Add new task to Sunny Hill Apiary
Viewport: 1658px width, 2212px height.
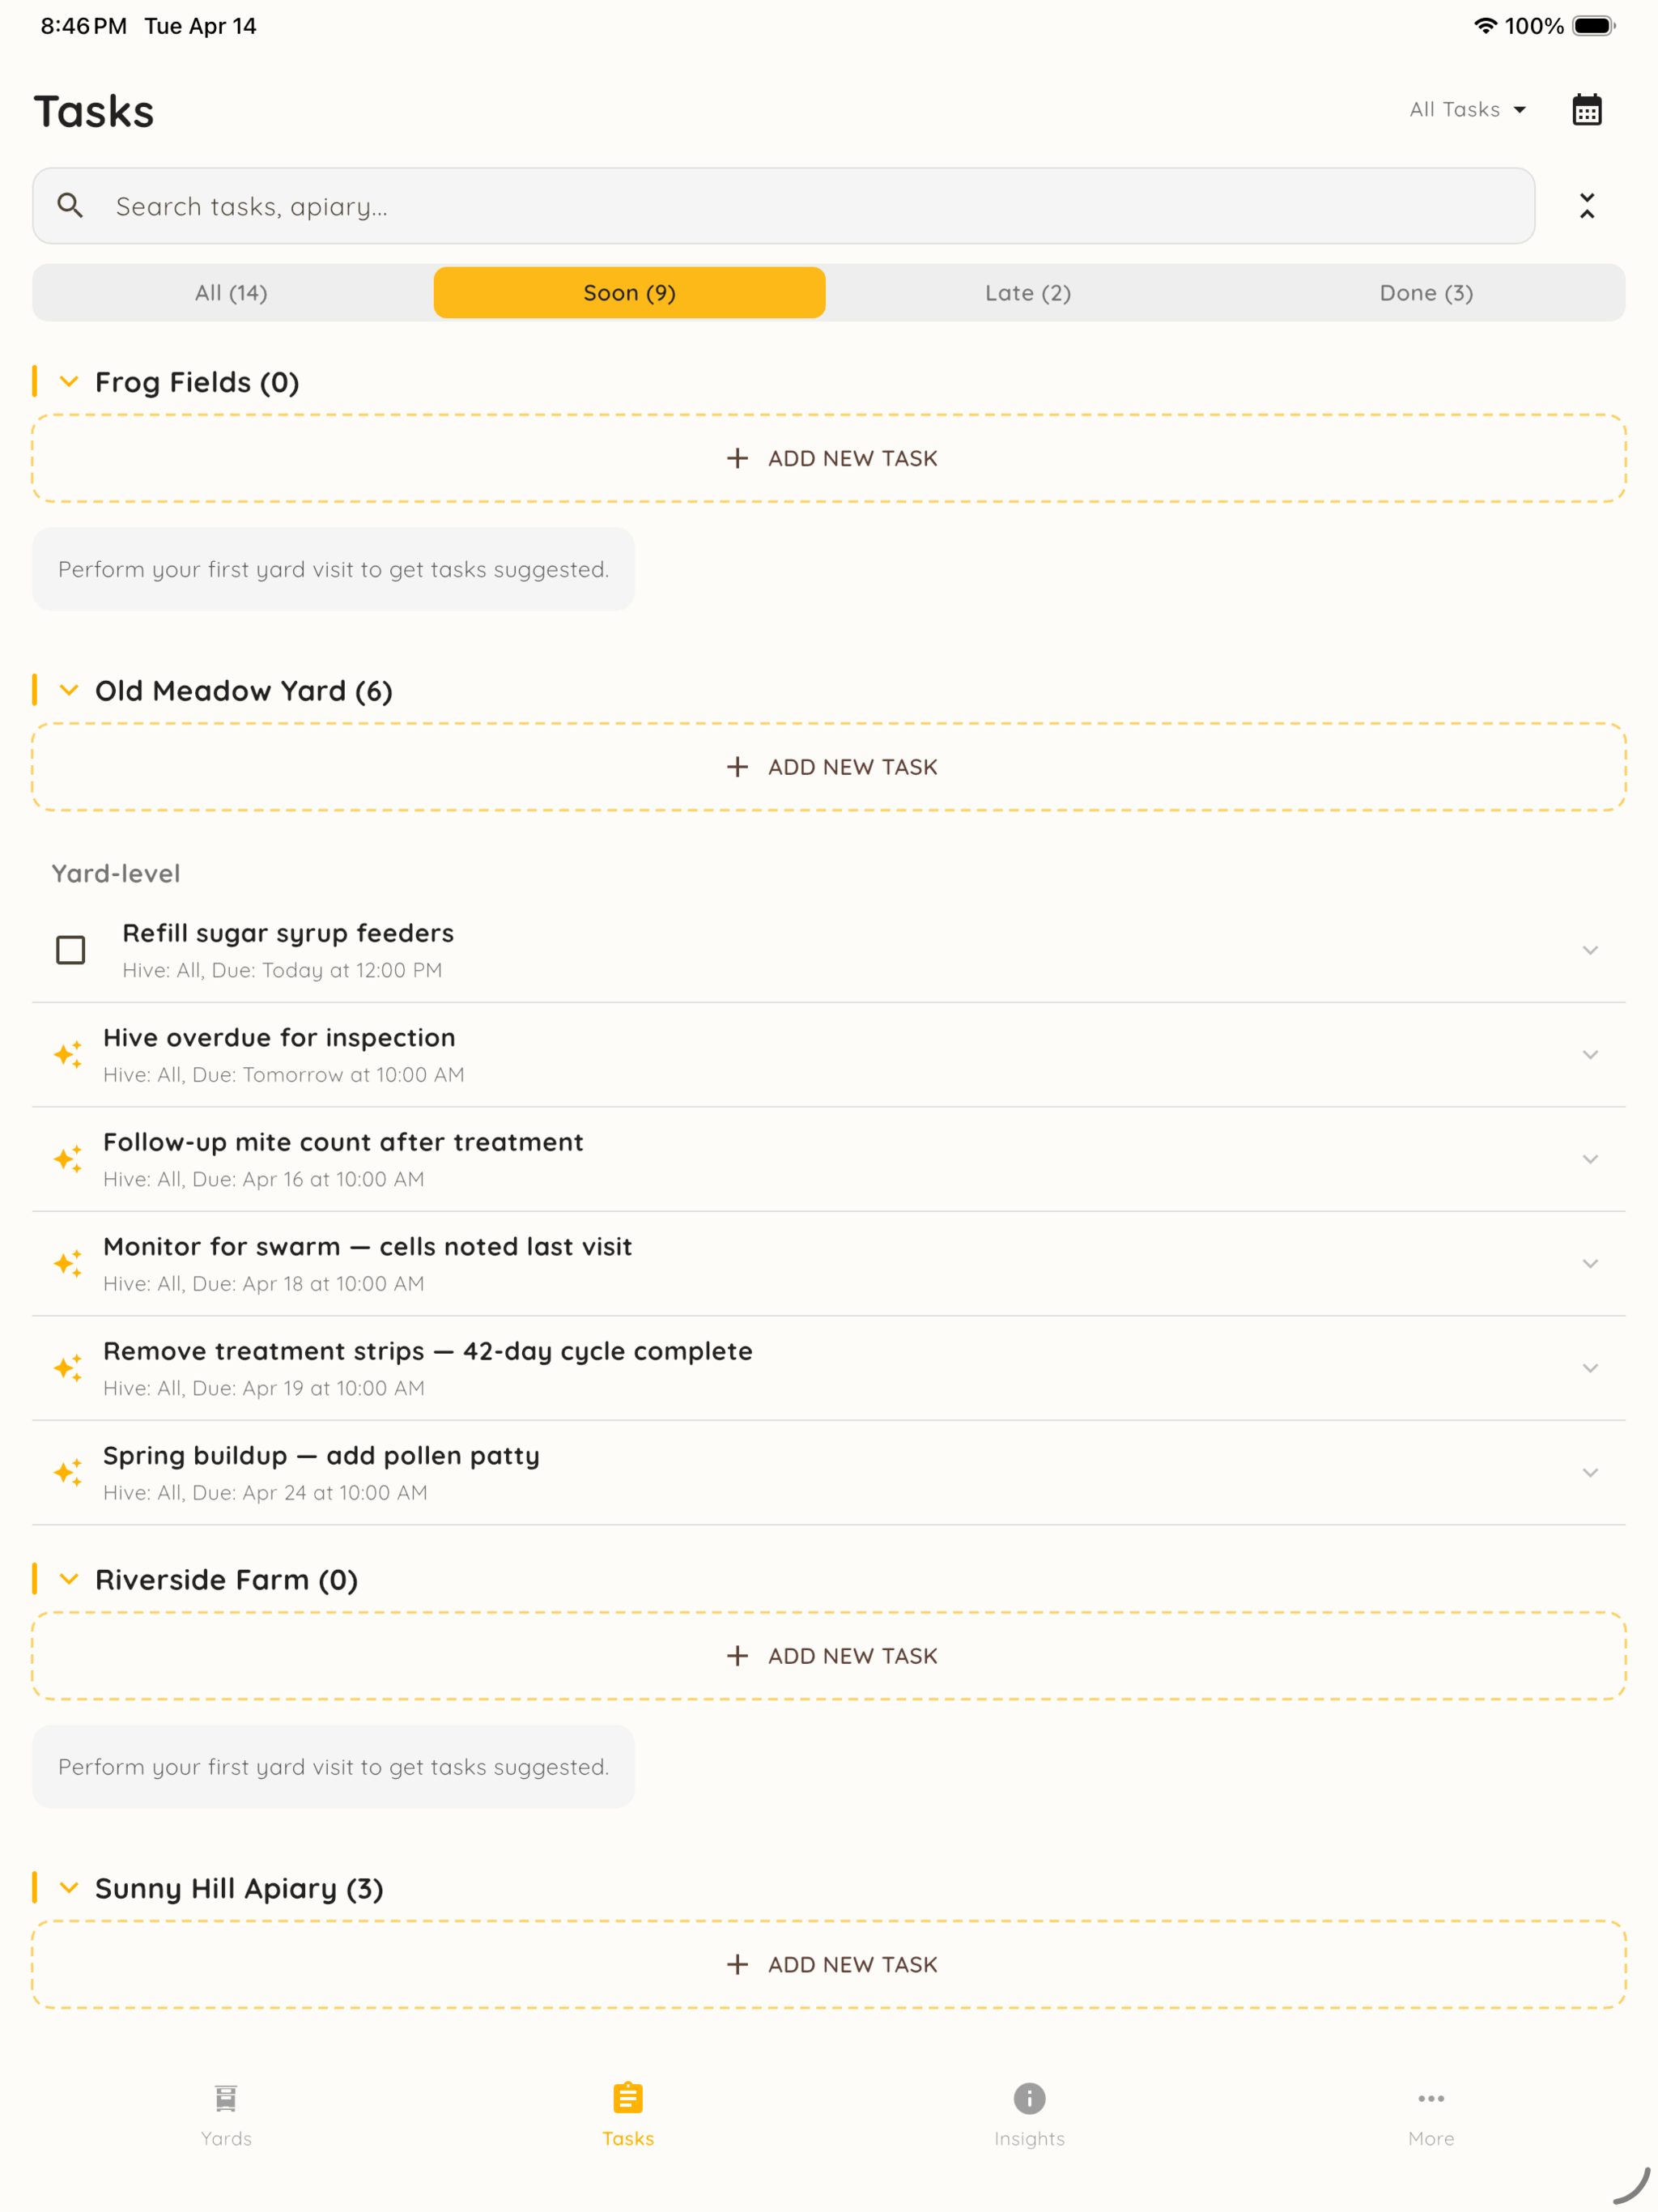(829, 1964)
